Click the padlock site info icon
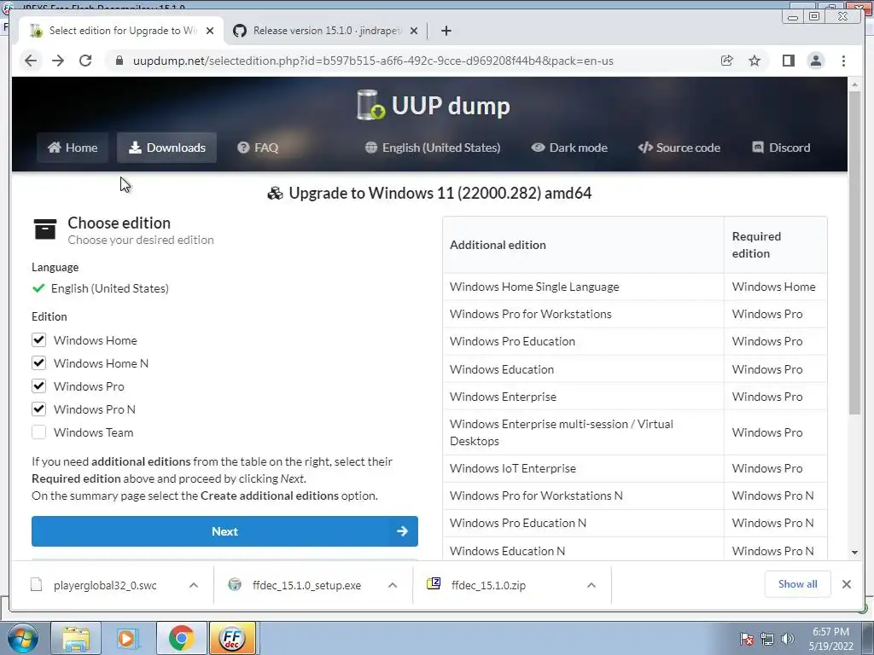This screenshot has width=874, height=655. click(119, 61)
